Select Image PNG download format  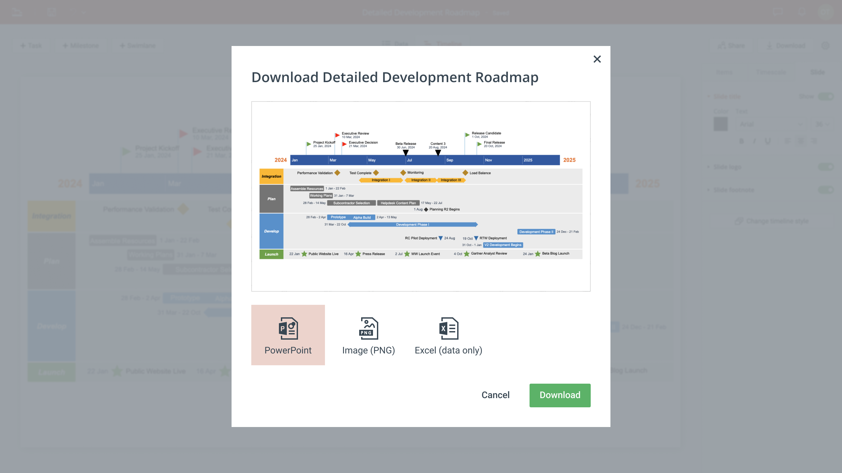[x=368, y=335]
